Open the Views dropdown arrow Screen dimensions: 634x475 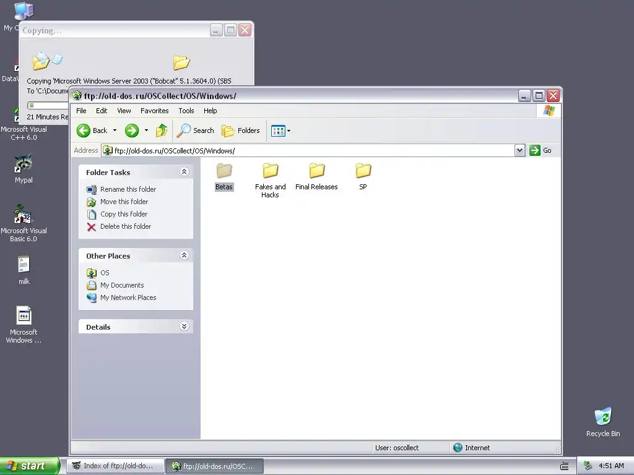pyautogui.click(x=289, y=131)
